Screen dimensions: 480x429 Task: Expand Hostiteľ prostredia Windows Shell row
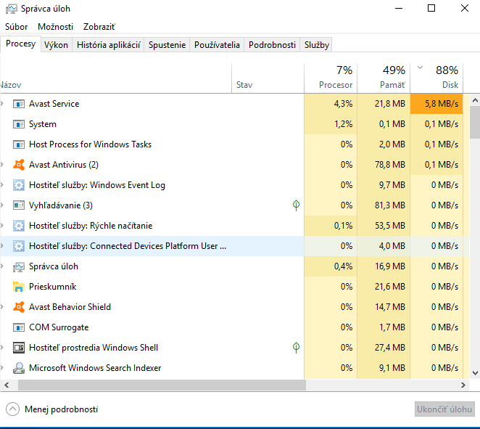[2, 348]
